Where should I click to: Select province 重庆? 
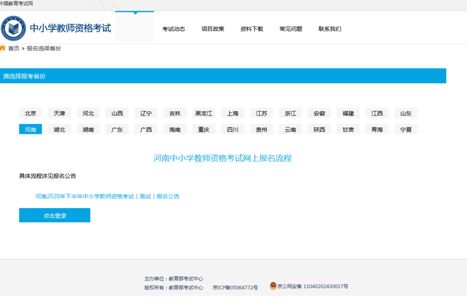point(204,130)
